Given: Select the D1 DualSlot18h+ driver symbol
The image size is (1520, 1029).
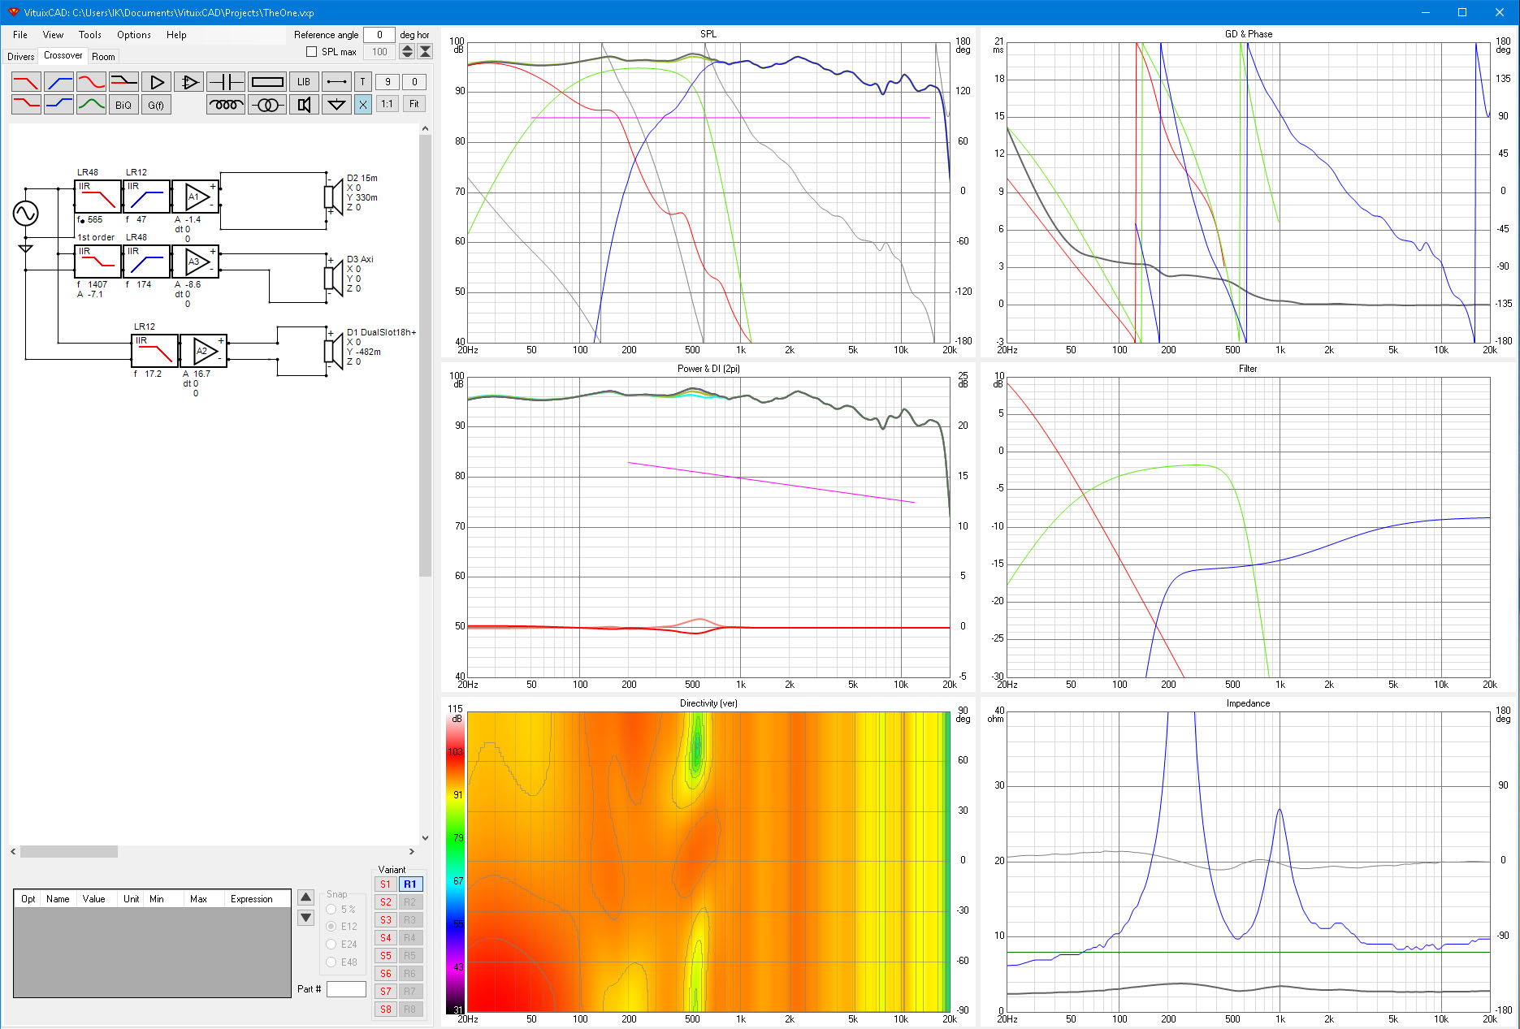Looking at the screenshot, I should [x=334, y=350].
